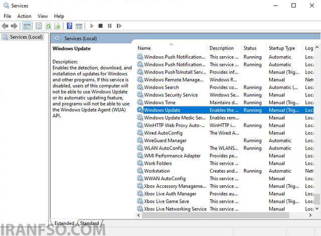321x236 pixels.
Task: Click gear icon beside Windows Search
Action: 140,87
